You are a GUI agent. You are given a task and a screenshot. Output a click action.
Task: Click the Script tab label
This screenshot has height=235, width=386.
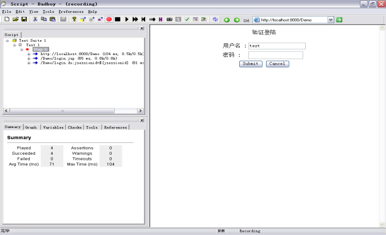pyautogui.click(x=11, y=34)
